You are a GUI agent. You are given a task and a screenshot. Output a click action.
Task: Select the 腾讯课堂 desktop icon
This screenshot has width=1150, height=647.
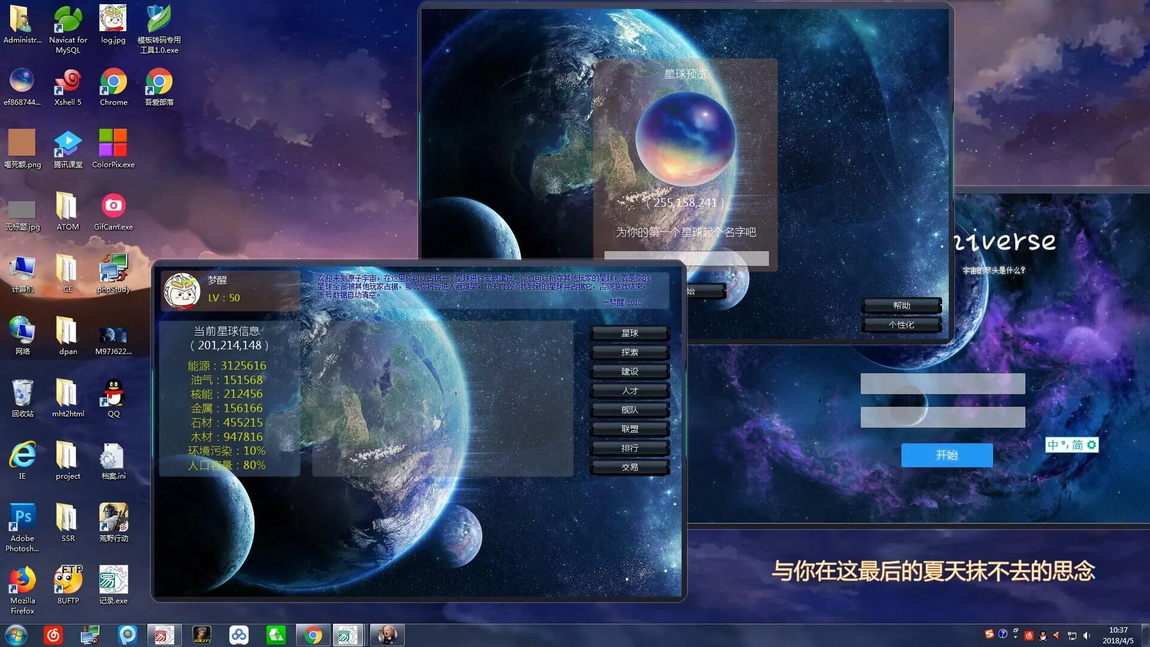coord(68,149)
